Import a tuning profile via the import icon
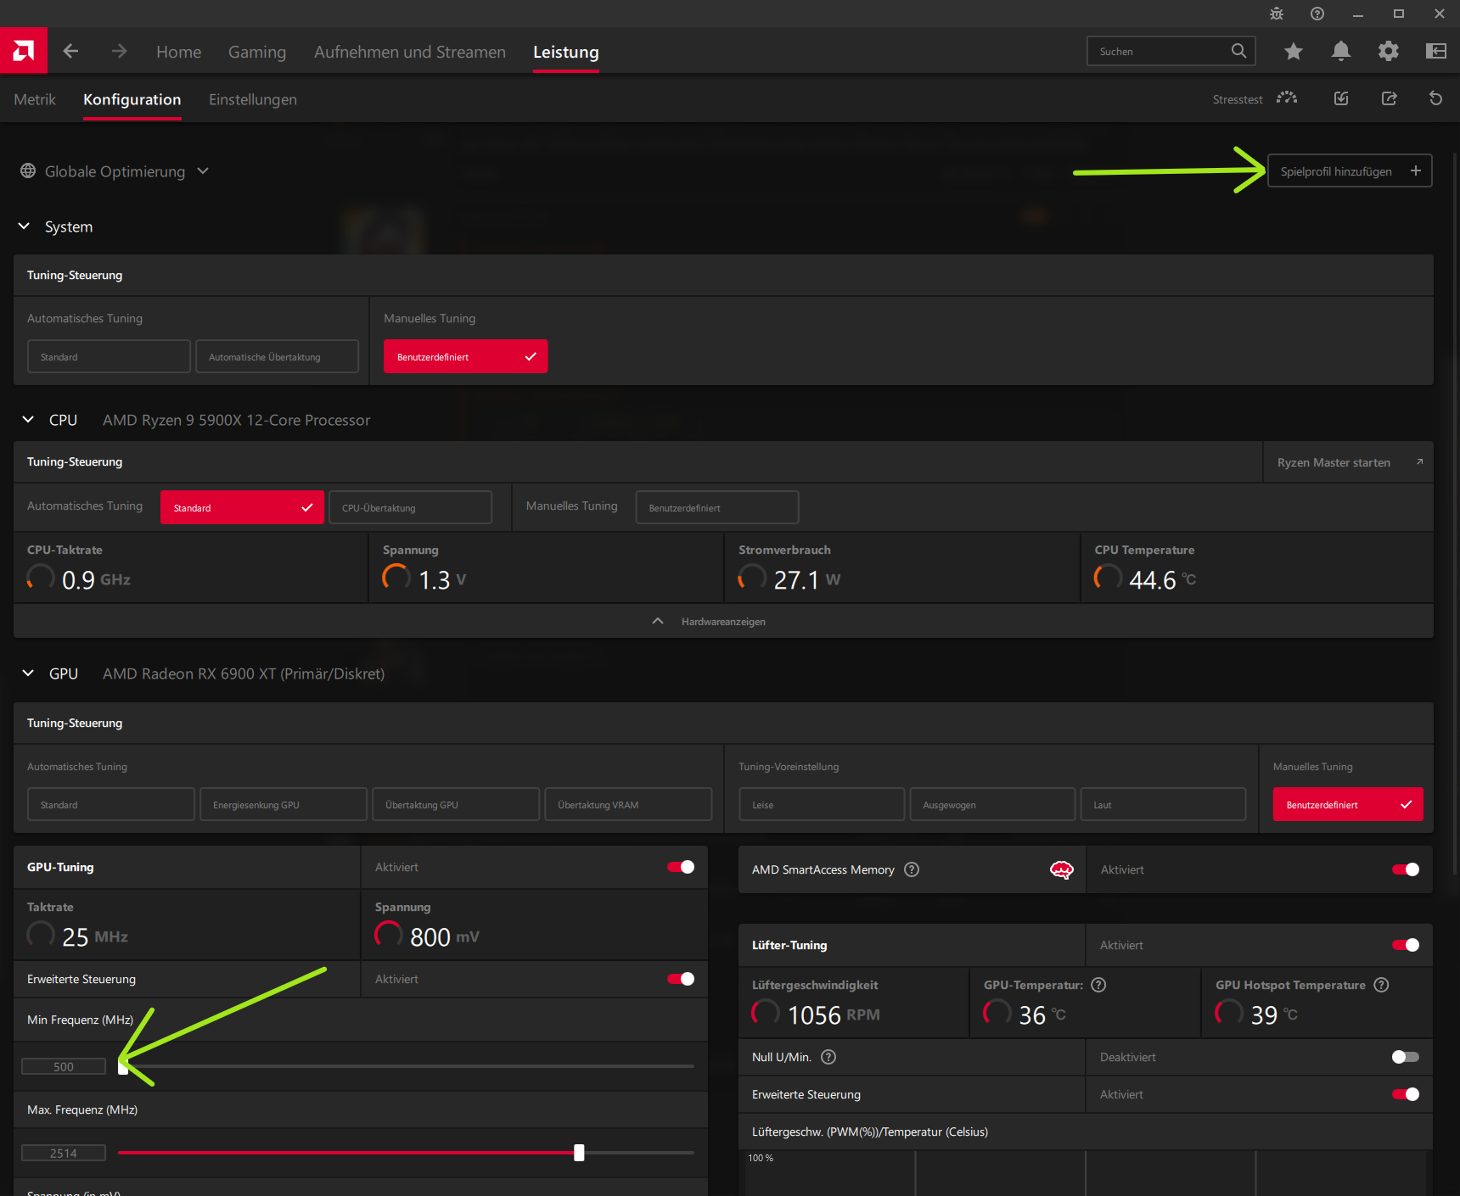Image resolution: width=1460 pixels, height=1196 pixels. click(1341, 98)
